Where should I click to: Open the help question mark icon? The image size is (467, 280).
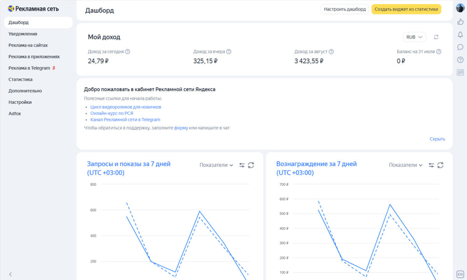(x=460, y=60)
